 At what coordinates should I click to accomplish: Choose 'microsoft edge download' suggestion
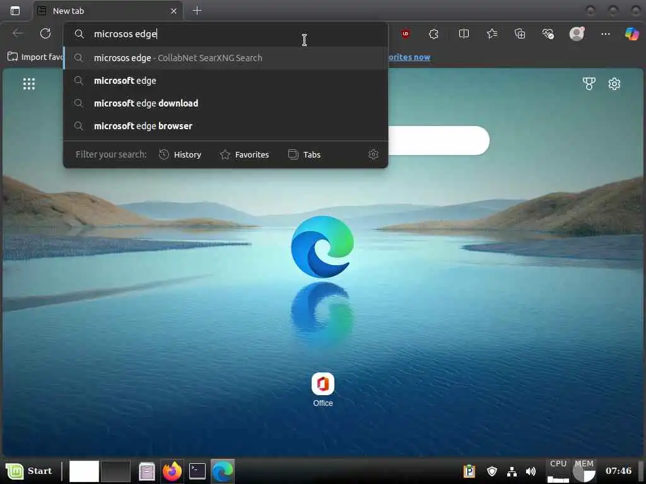coord(226,103)
